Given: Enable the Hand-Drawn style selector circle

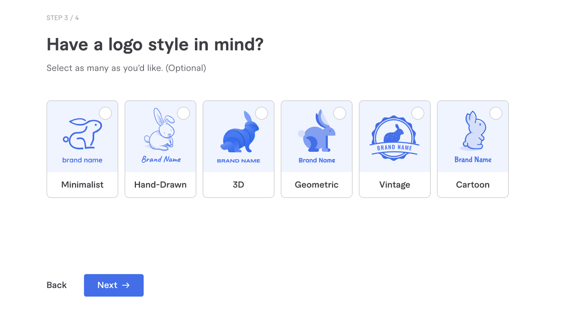Looking at the screenshot, I should point(183,113).
